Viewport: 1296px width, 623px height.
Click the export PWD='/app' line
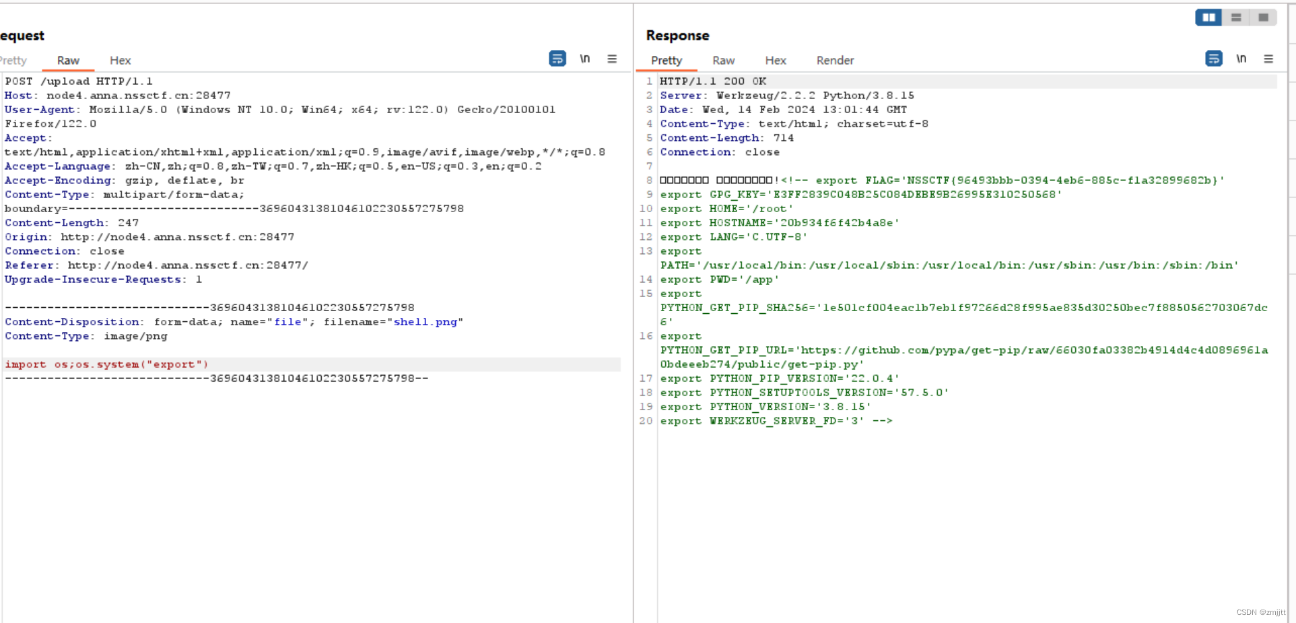click(x=720, y=280)
